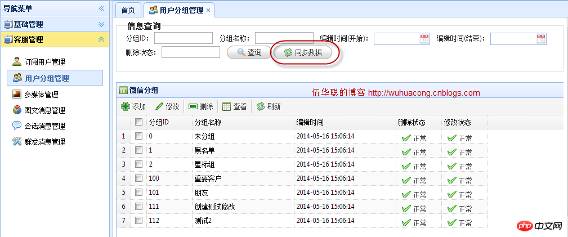568x237 pixels.
Task: Click the 用户分组管理 group icon in sidebar
Action: (17, 78)
